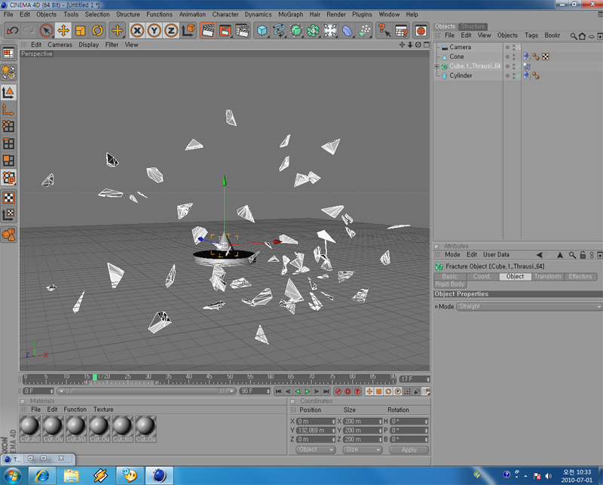This screenshot has width=603, height=485.
Task: Click the timeline current frame marker at 17
Action: pos(95,377)
